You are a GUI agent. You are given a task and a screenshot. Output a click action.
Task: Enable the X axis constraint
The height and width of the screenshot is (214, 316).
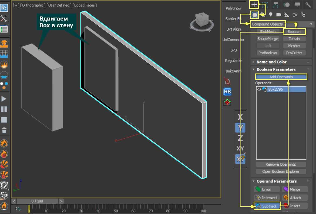point(240,117)
